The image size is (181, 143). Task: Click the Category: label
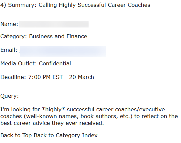14,37
